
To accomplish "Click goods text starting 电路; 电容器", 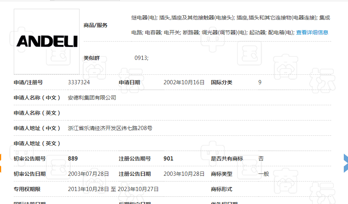I will tap(213, 32).
